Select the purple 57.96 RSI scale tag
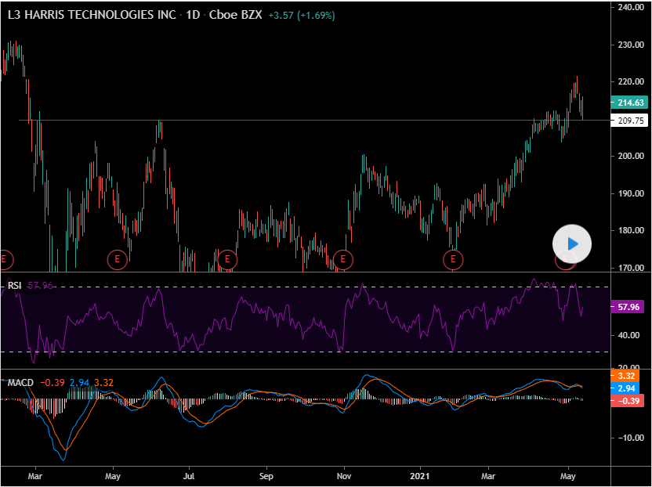Image resolution: width=652 pixels, height=487 pixels. tap(628, 307)
